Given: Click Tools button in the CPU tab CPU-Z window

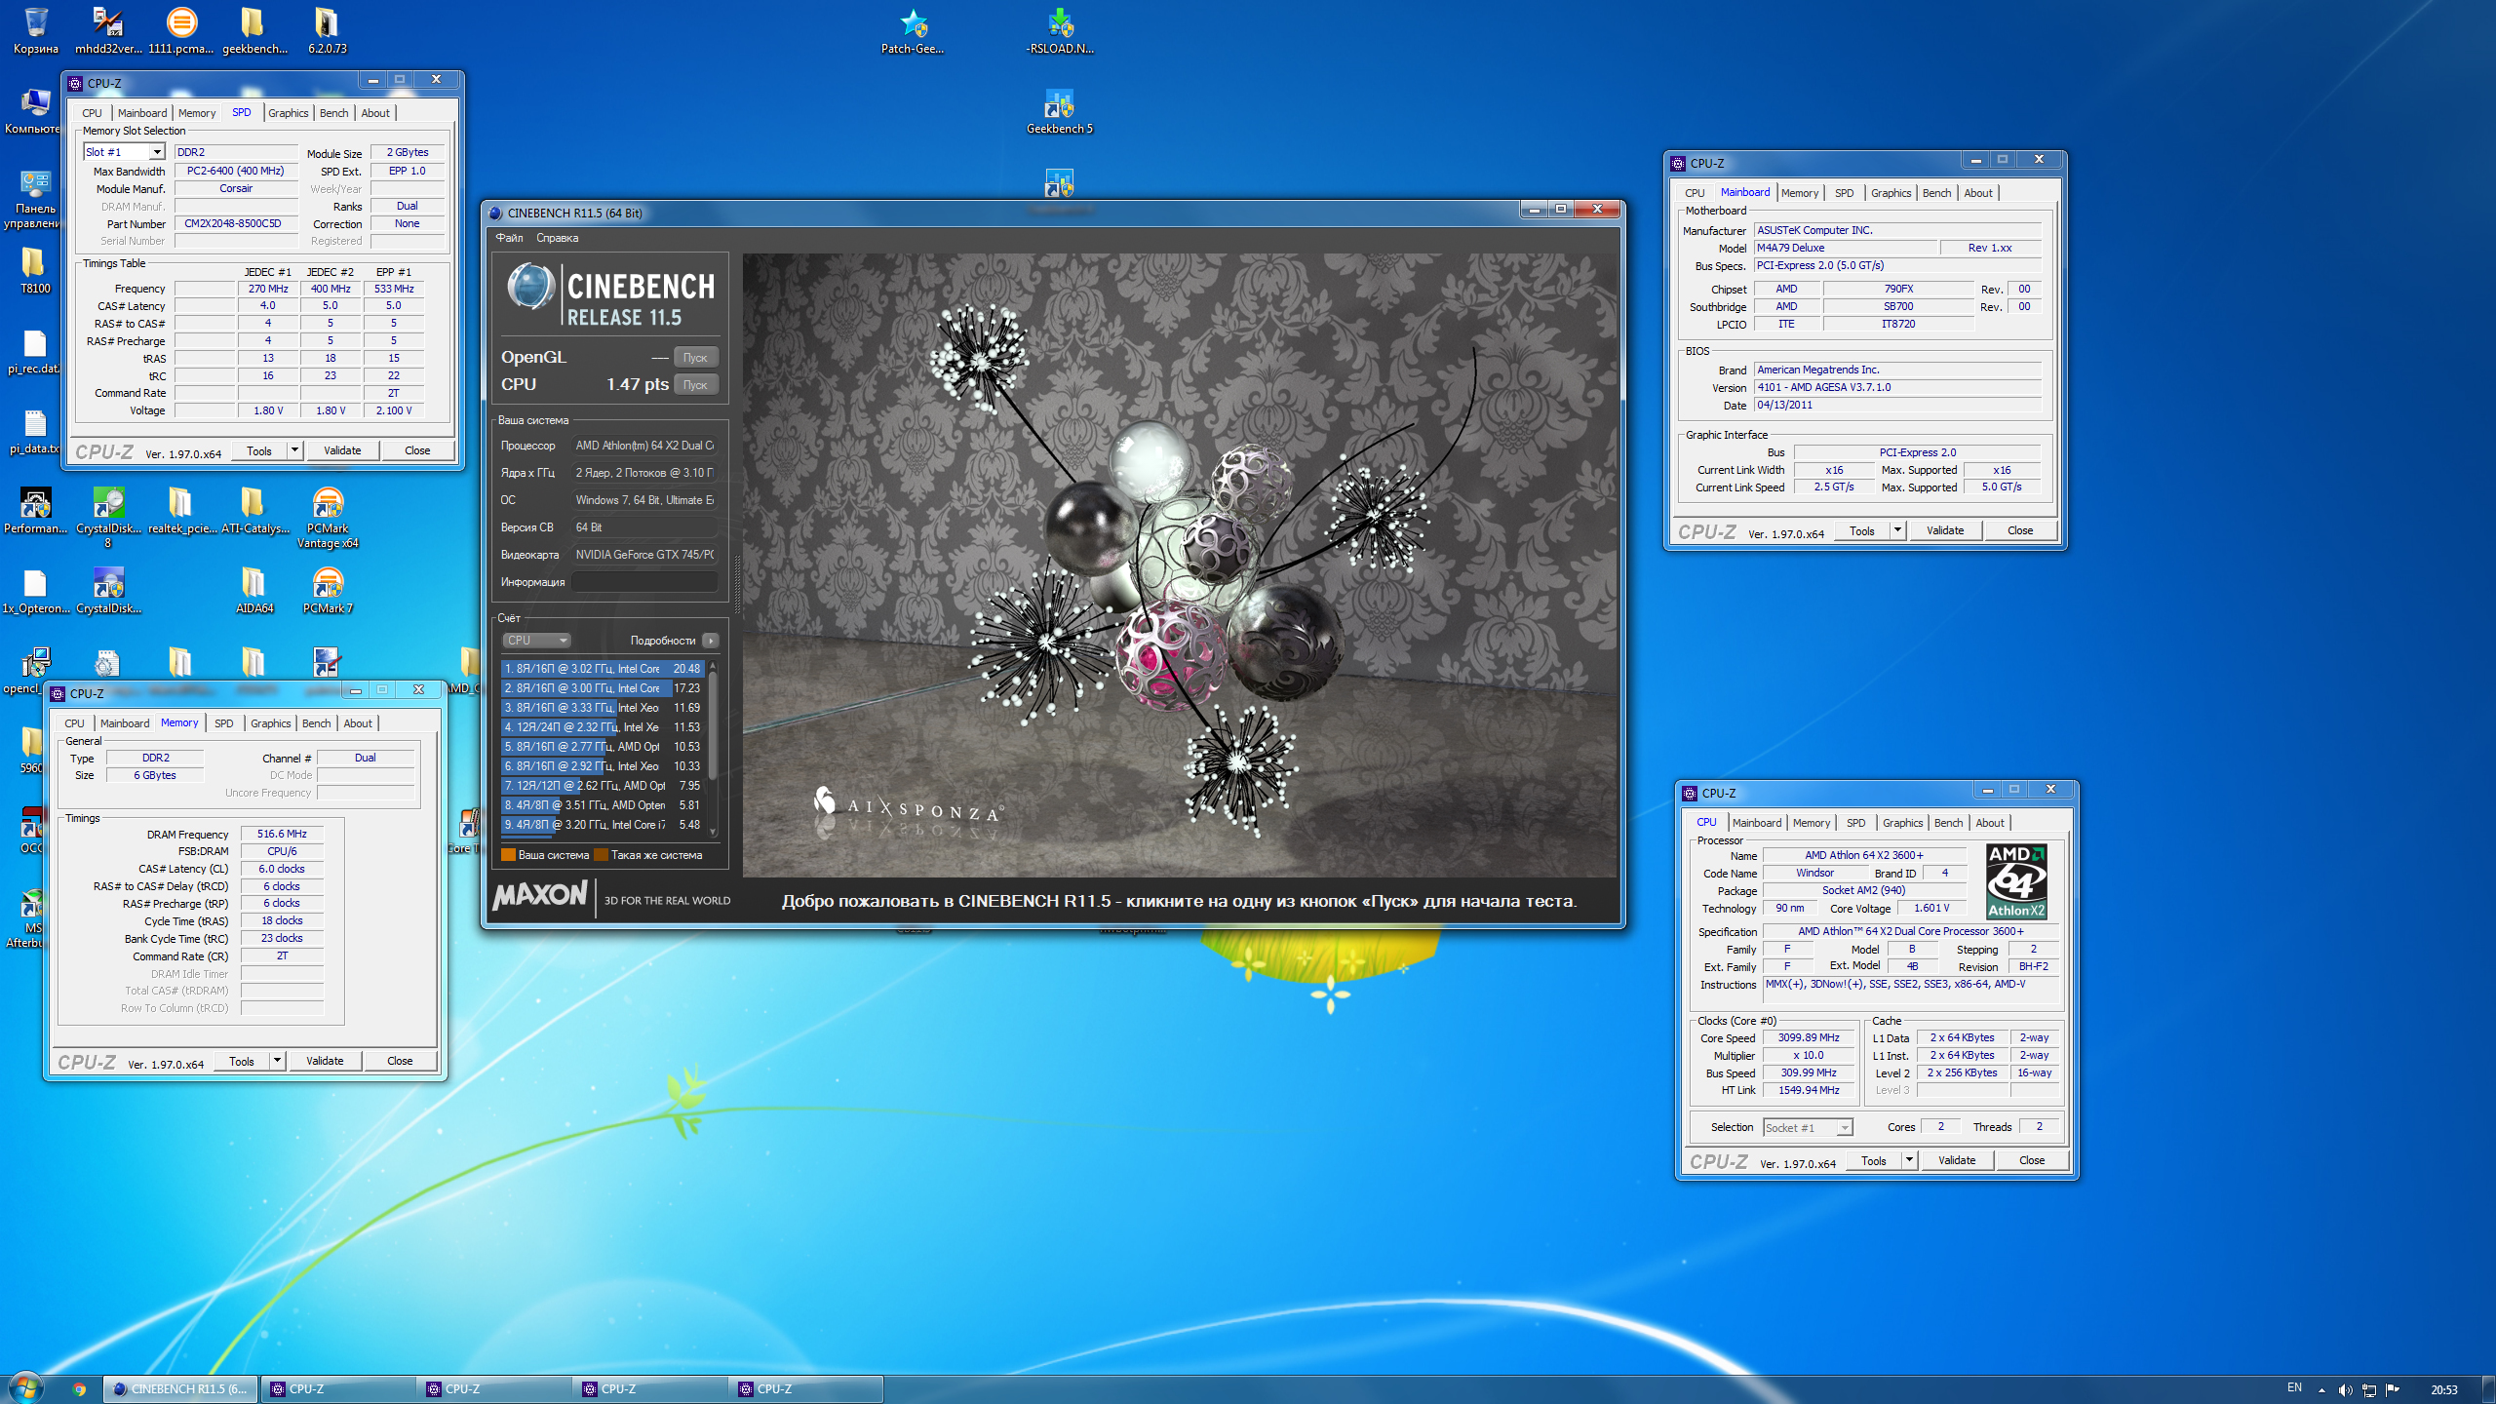Looking at the screenshot, I should click(1873, 1160).
